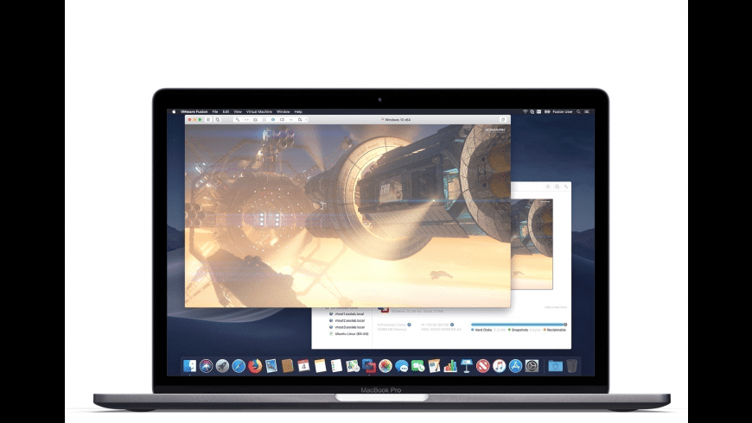The width and height of the screenshot is (752, 423).
Task: Expand the VM toolbar overflow chevron
Action: (307, 119)
